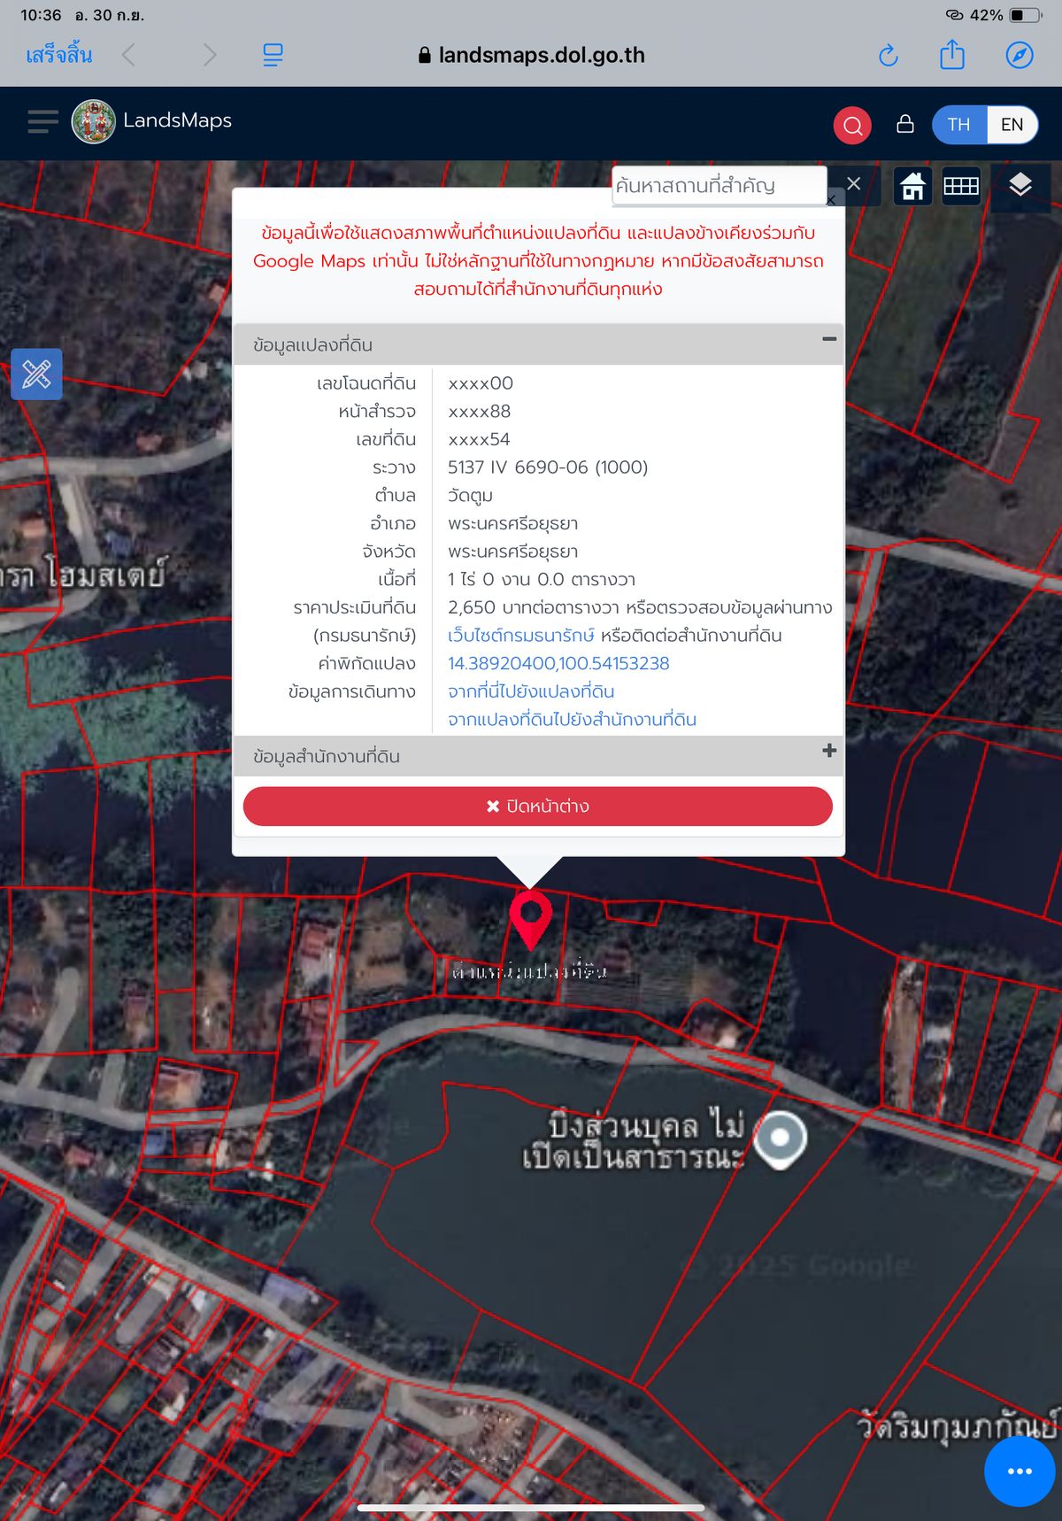The height and width of the screenshot is (1521, 1062).
Task: Open เว็บไซต์กรมธนารักษ์ link
Action: tap(520, 636)
